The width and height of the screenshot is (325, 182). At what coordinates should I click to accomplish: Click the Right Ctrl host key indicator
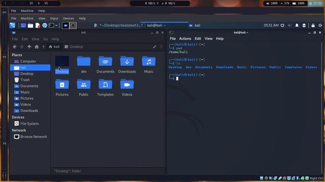point(316,178)
